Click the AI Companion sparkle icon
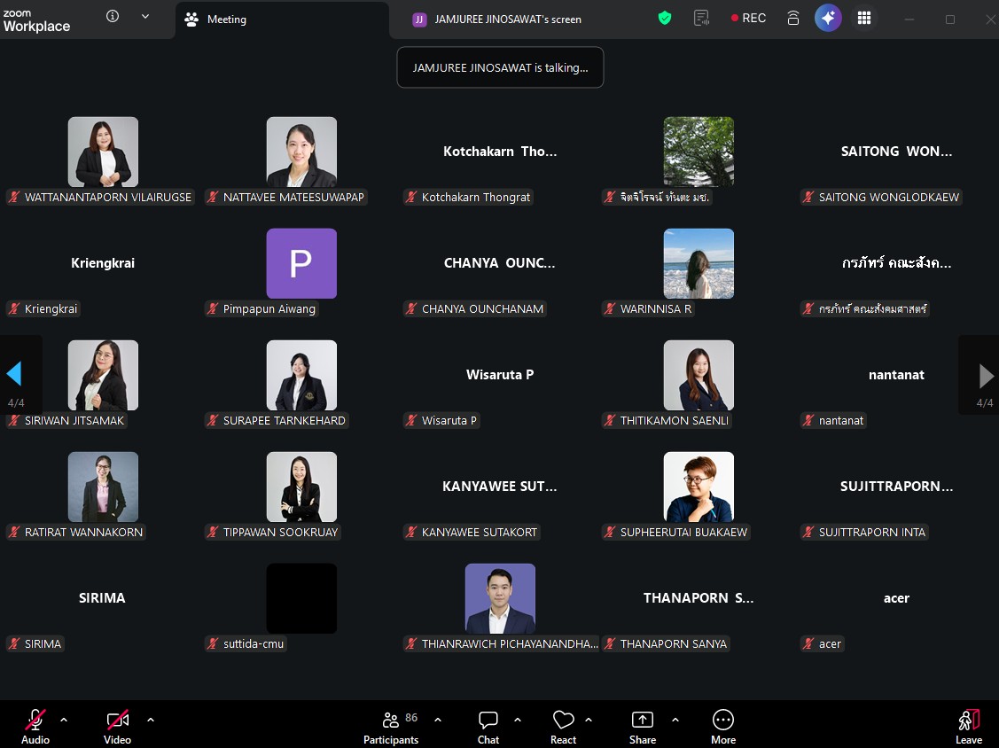This screenshot has width=999, height=748. tap(828, 19)
